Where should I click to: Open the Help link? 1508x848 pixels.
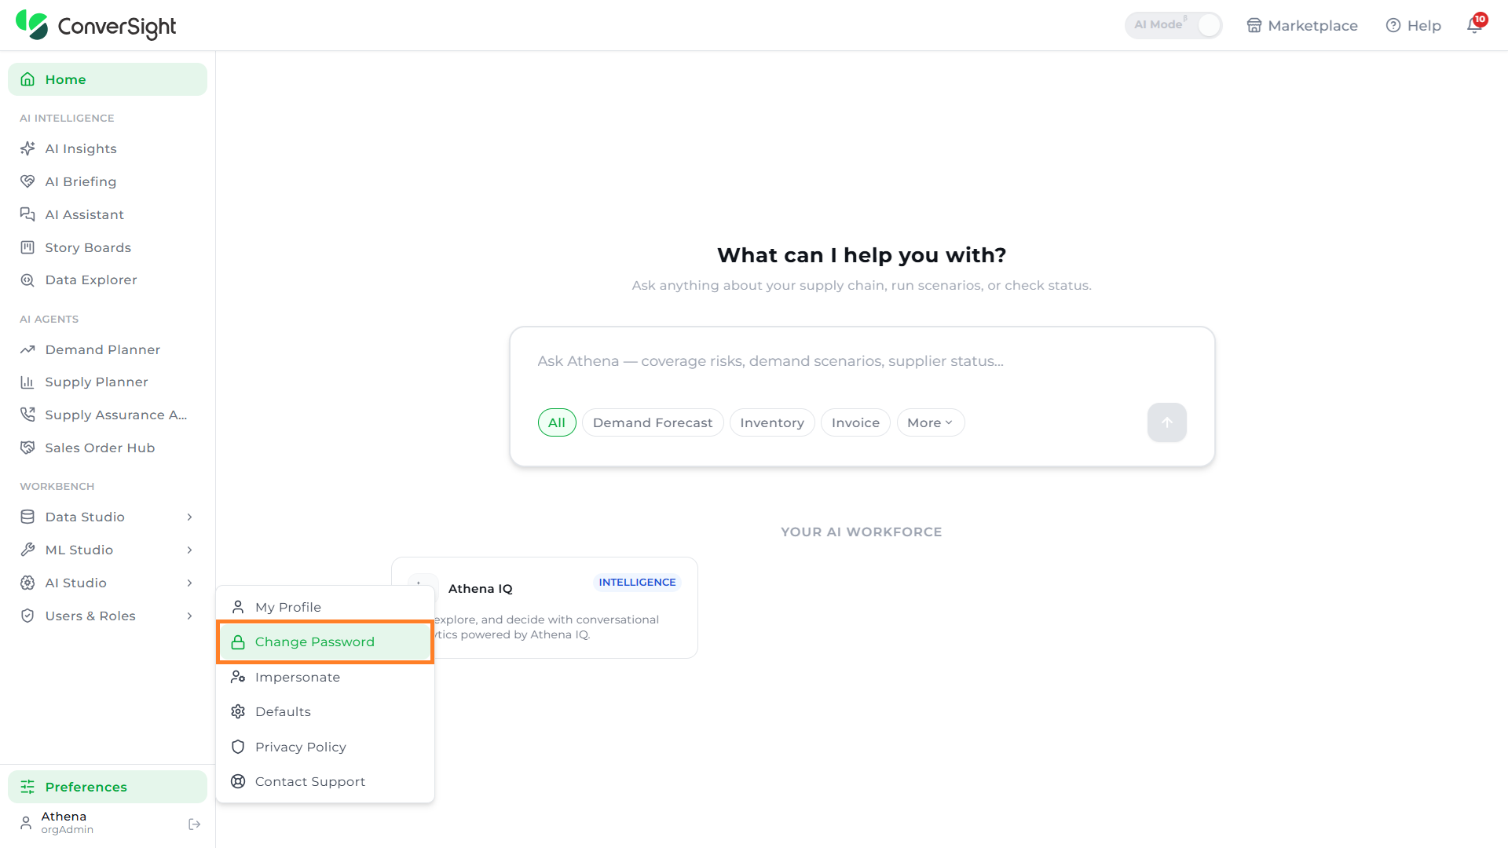click(1413, 25)
